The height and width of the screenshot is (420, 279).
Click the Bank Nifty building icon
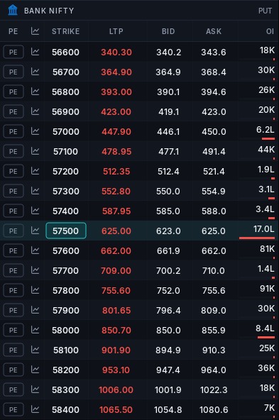click(13, 11)
